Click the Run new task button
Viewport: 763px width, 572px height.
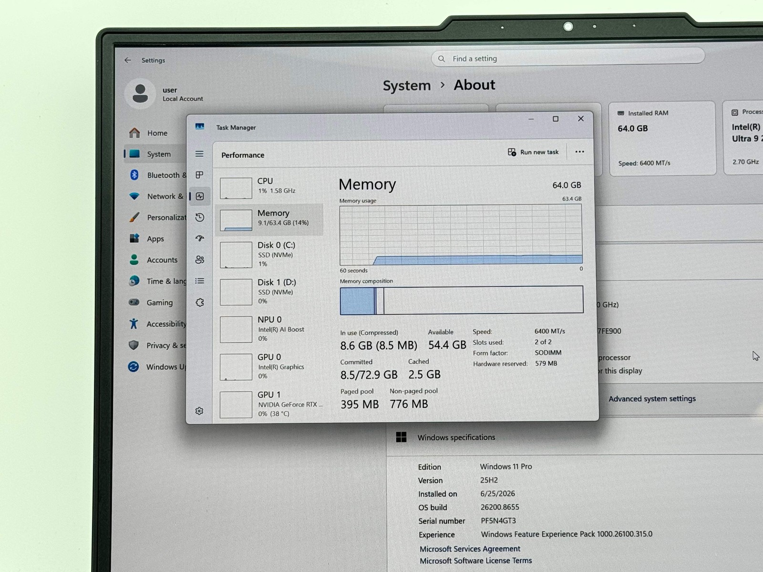click(533, 152)
